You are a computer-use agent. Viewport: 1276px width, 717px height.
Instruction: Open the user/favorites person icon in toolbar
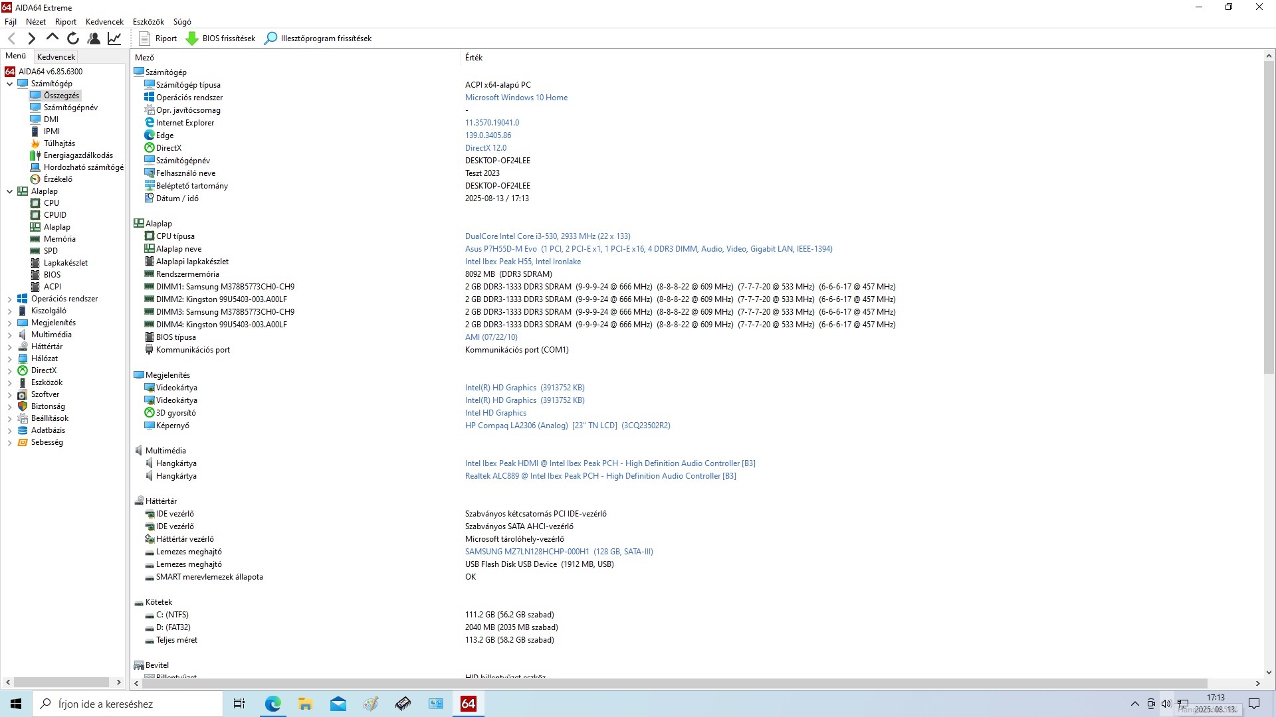94,39
